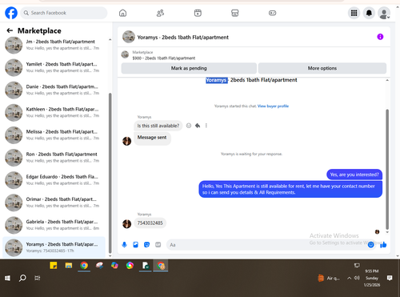Open the Facebook logo home link
This screenshot has width=400, height=297.
coord(11,13)
